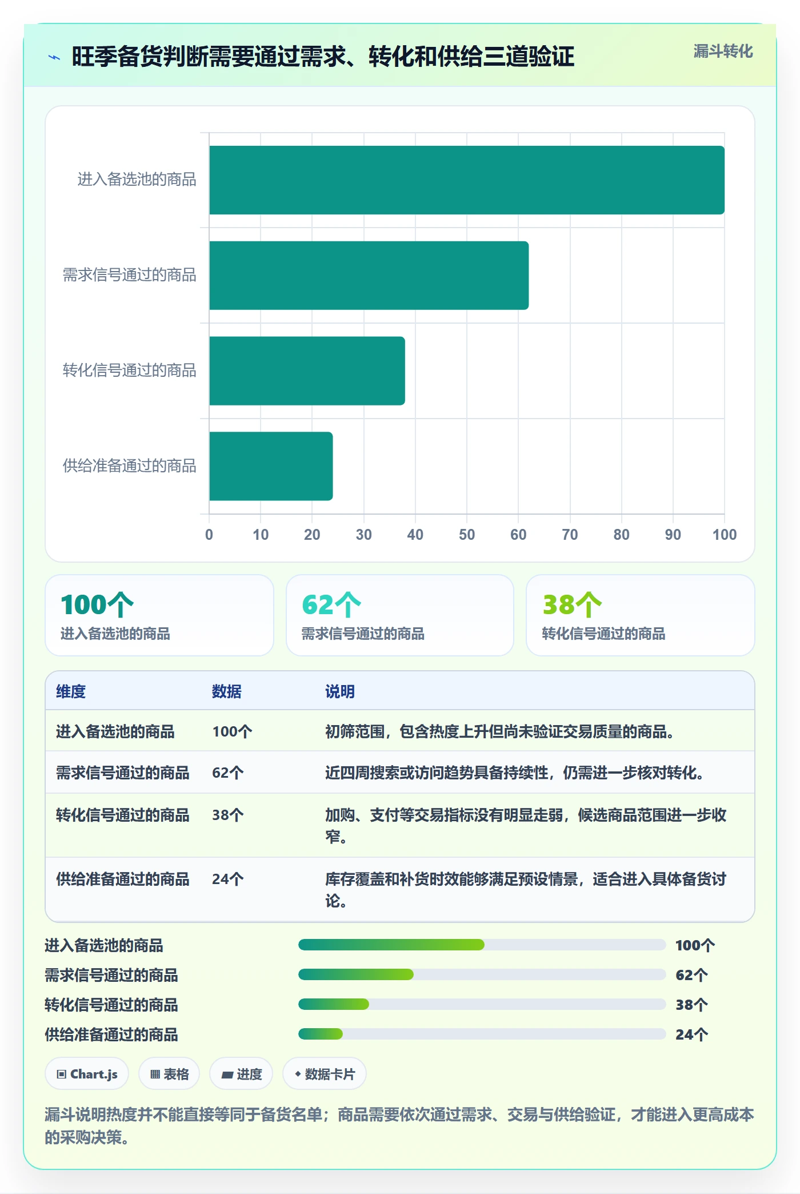Image resolution: width=800 pixels, height=1194 pixels.
Task: Click the 100个 data card
Action: pyautogui.click(x=159, y=615)
